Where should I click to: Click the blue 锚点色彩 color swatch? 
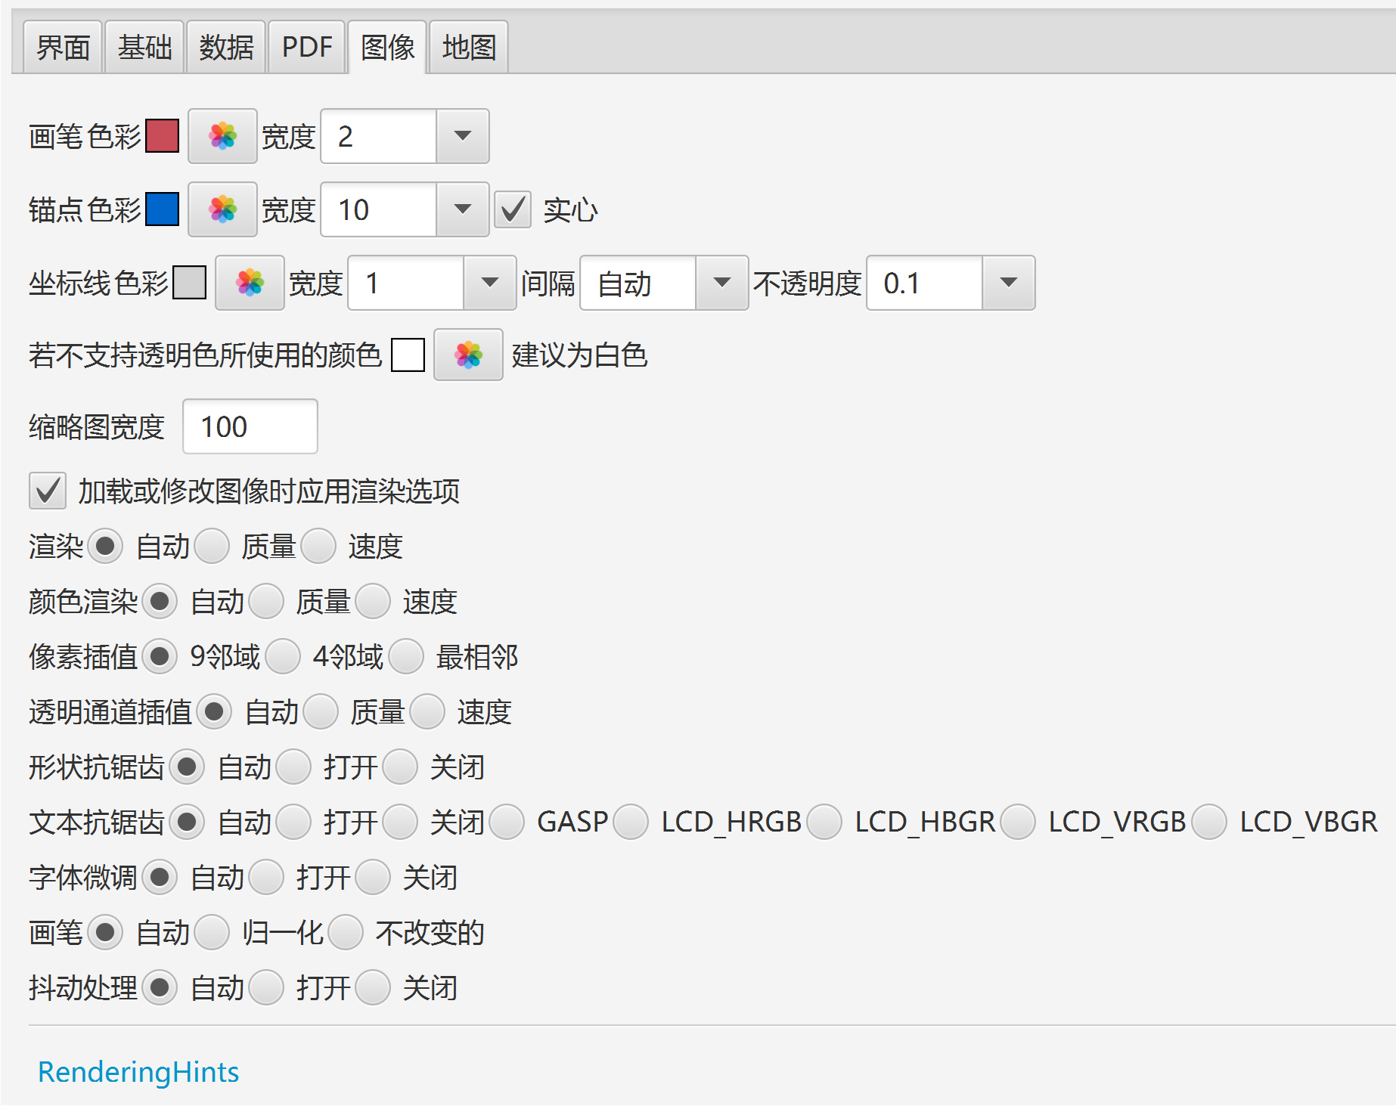point(162,209)
